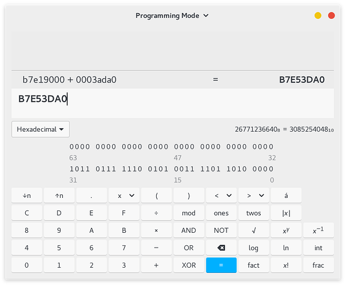Click history equation b7e19000 + 0003ada0
The image size is (346, 286).
click(70, 80)
